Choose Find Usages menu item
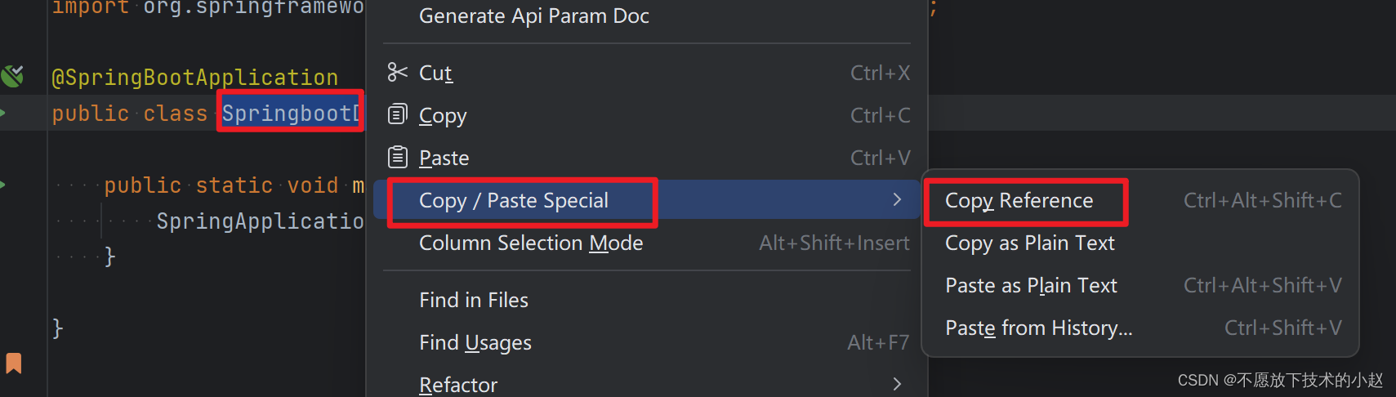 tap(475, 343)
